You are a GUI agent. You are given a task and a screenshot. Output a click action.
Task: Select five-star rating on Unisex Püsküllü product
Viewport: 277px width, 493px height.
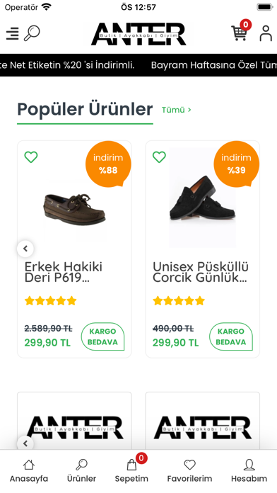click(200, 301)
